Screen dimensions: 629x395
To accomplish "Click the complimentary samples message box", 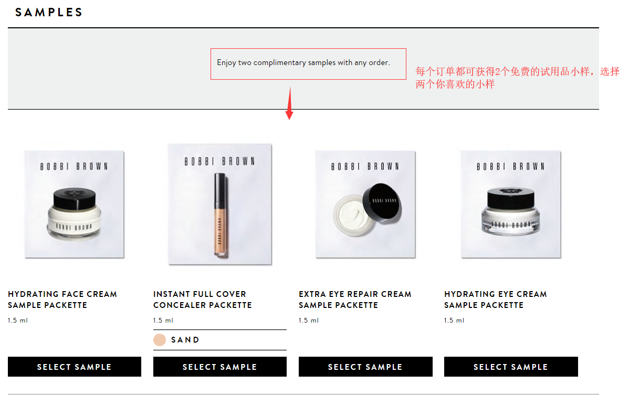I will pos(309,64).
